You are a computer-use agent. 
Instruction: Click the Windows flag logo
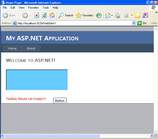(x=153, y=8)
